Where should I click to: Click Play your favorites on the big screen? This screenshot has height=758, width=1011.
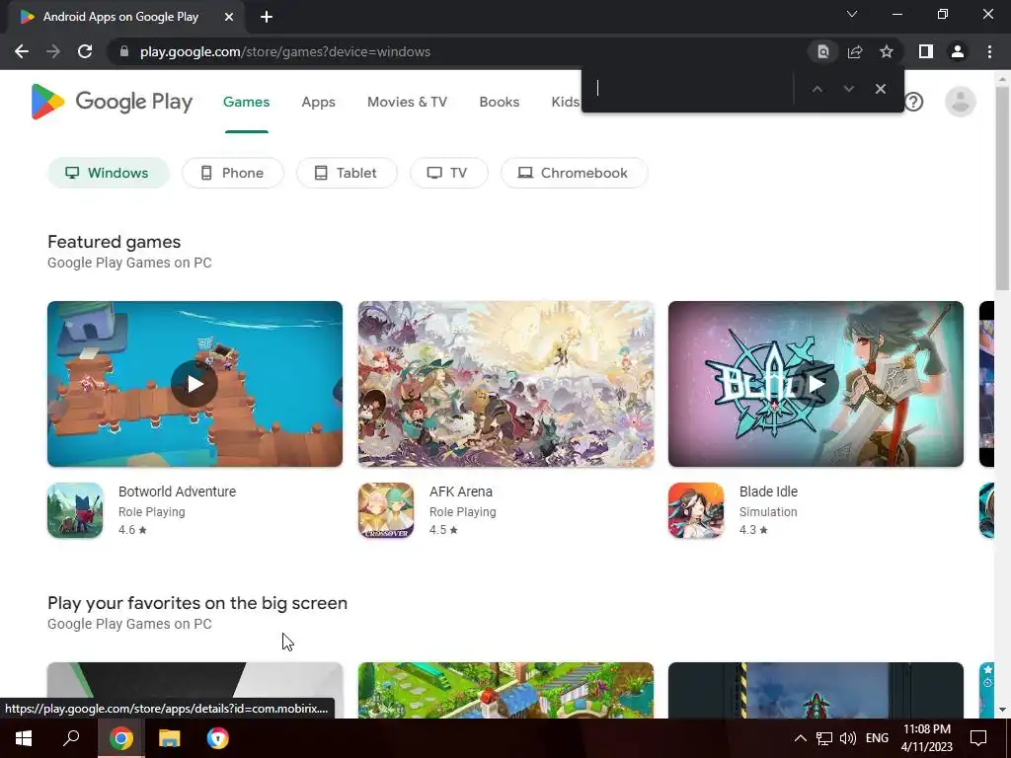tap(197, 603)
